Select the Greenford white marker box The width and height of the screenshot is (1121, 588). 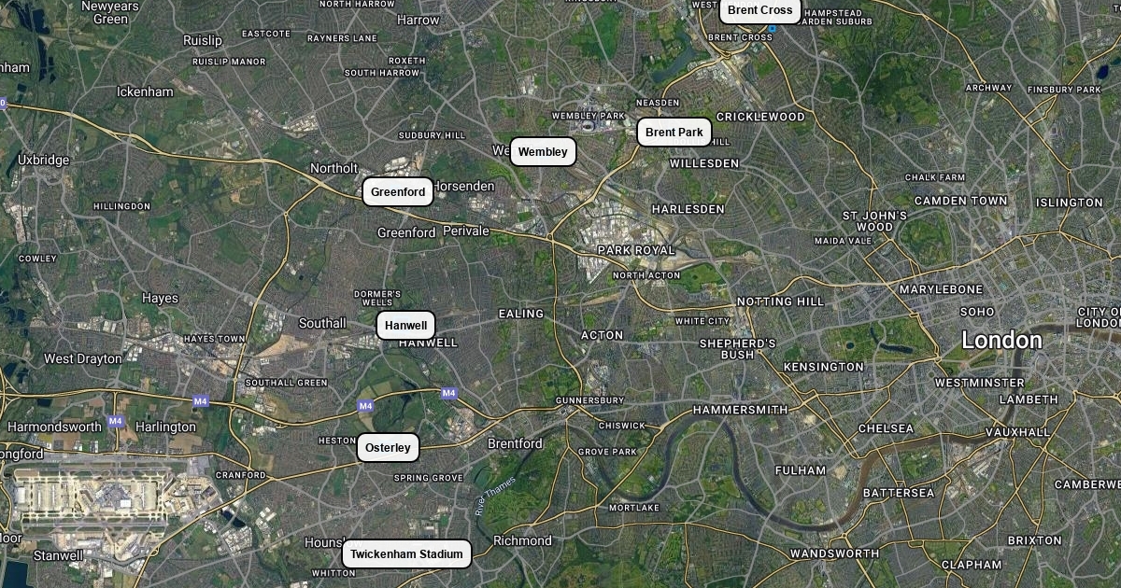click(x=398, y=192)
